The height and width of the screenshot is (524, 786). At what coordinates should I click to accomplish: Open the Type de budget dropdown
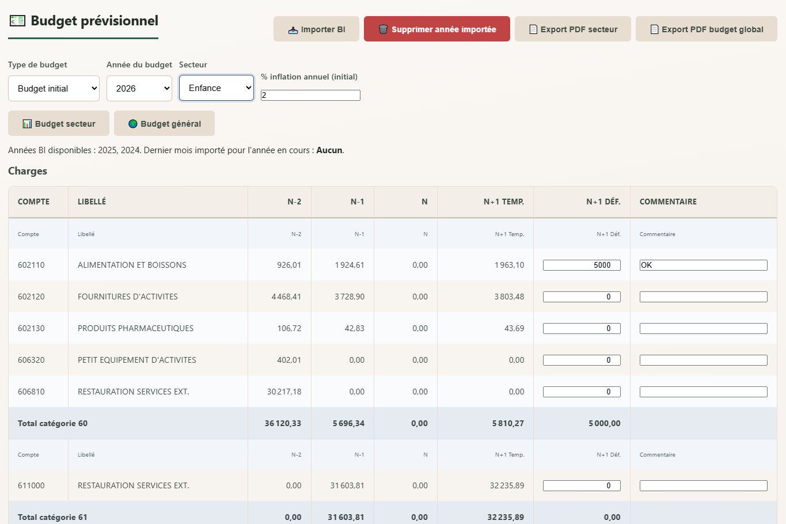[x=54, y=89]
